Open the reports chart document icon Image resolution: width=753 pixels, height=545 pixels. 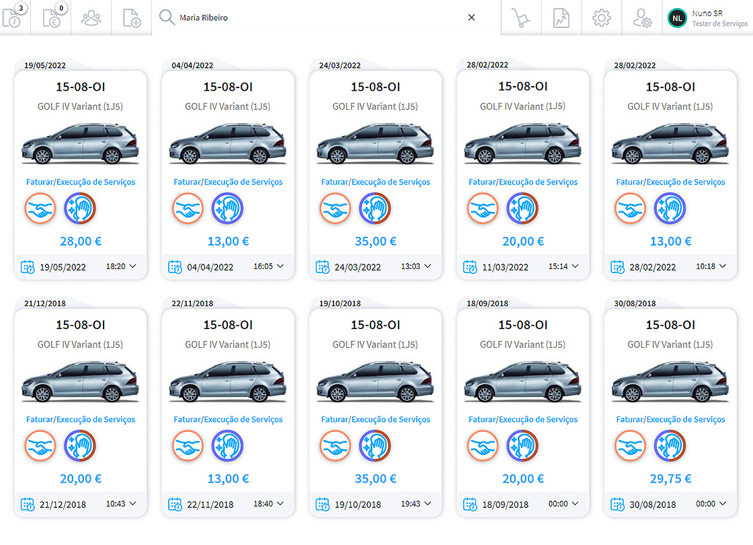coord(561,18)
